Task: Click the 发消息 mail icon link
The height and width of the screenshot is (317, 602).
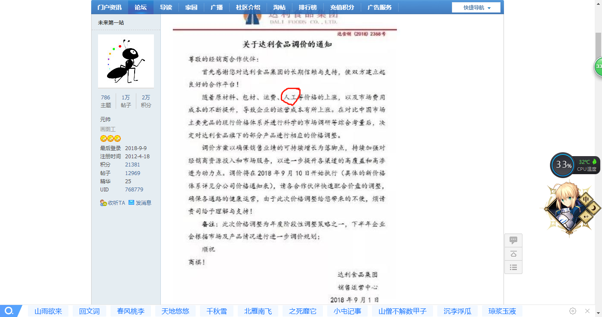Action: [x=140, y=203]
